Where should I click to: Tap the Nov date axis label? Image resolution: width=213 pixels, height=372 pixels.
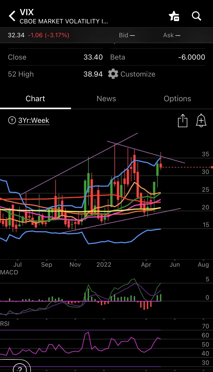(75, 265)
